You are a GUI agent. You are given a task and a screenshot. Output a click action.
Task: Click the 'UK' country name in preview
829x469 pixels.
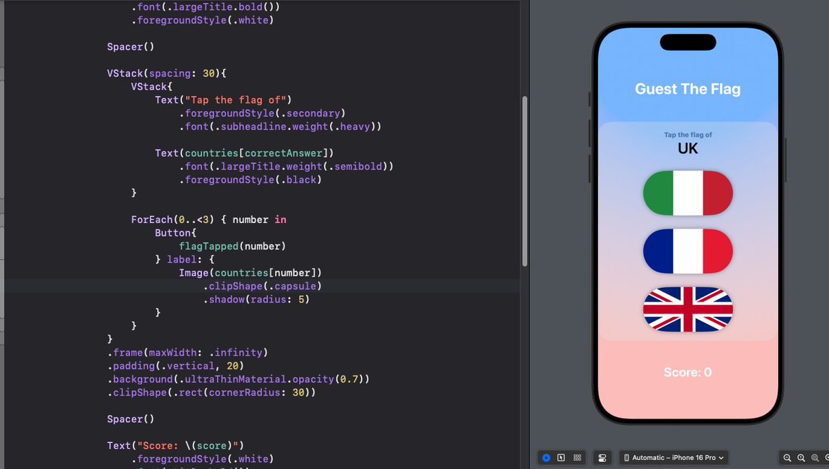(x=687, y=149)
